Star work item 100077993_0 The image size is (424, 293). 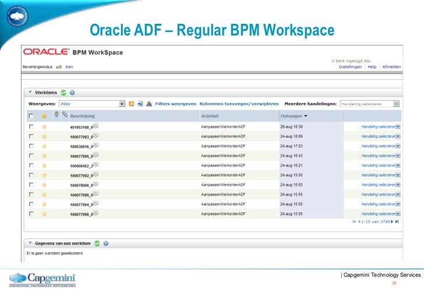(44, 137)
